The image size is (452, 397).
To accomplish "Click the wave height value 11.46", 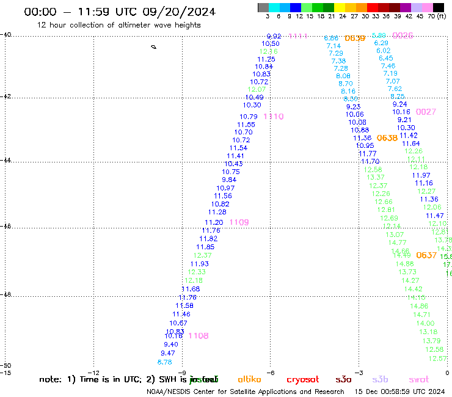I will pyautogui.click(x=181, y=315).
